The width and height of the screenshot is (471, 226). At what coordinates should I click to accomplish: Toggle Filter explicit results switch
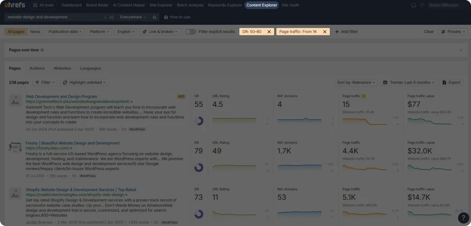coord(190,32)
